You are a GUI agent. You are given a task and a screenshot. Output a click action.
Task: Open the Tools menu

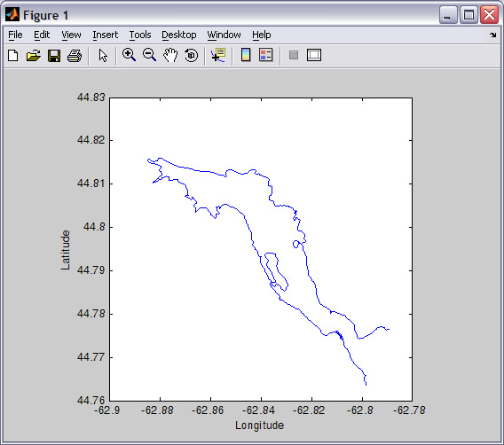coord(140,35)
